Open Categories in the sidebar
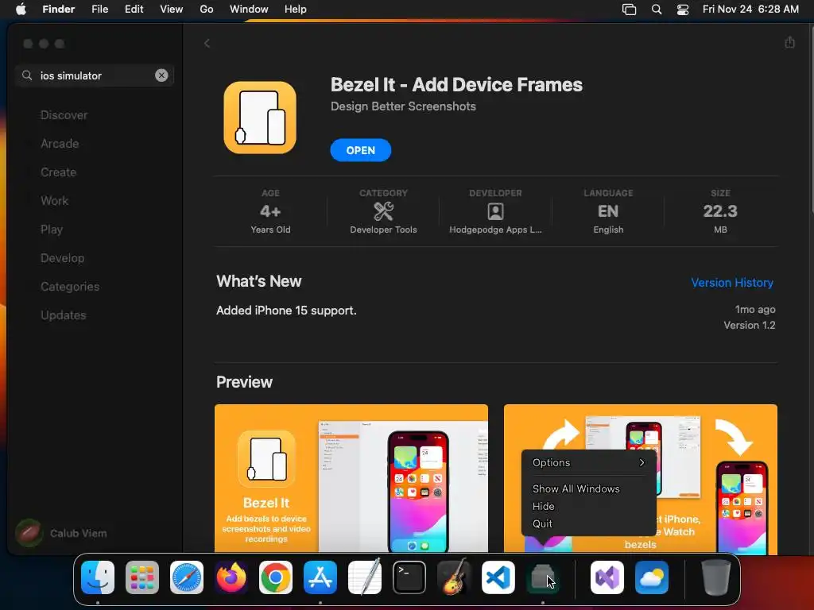 click(x=70, y=286)
